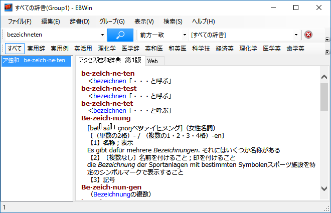Select the 実用例 dictionary button
Viewport: 331px width, 213px height.
click(60, 49)
